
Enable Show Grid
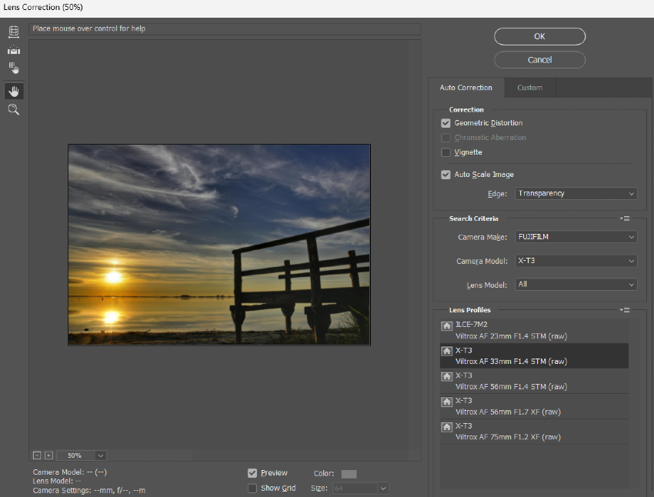[x=252, y=488]
